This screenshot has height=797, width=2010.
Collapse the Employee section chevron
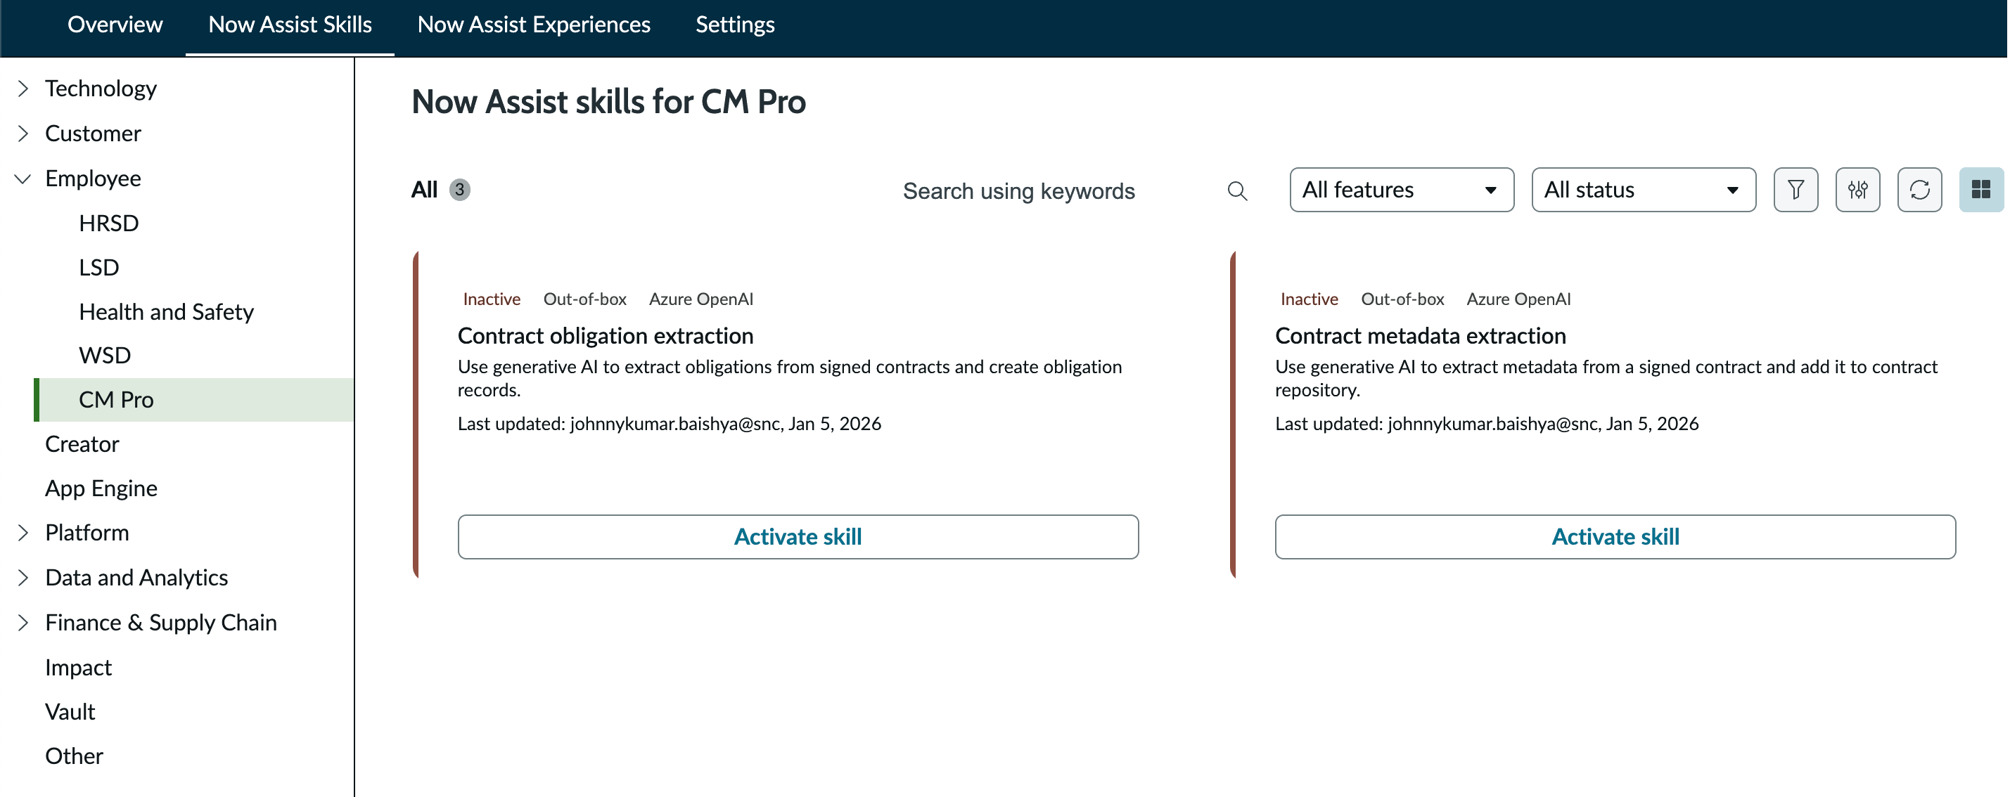(23, 179)
